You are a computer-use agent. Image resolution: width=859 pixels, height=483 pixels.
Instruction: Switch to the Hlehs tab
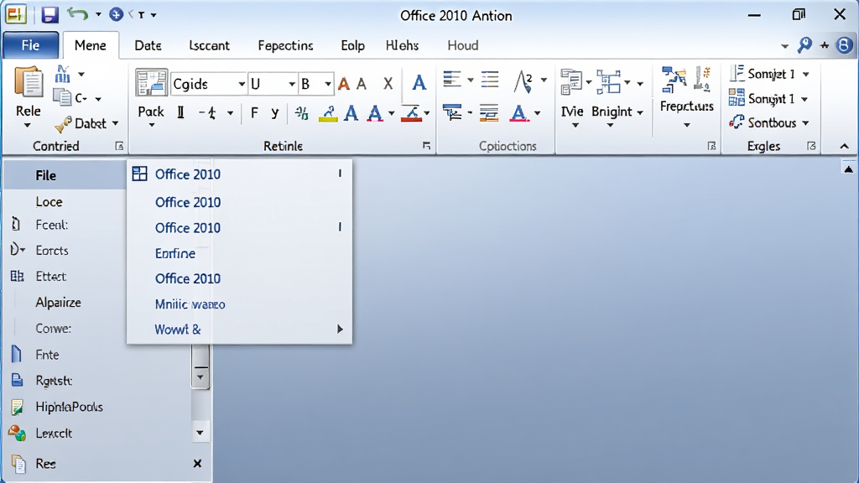coord(402,45)
